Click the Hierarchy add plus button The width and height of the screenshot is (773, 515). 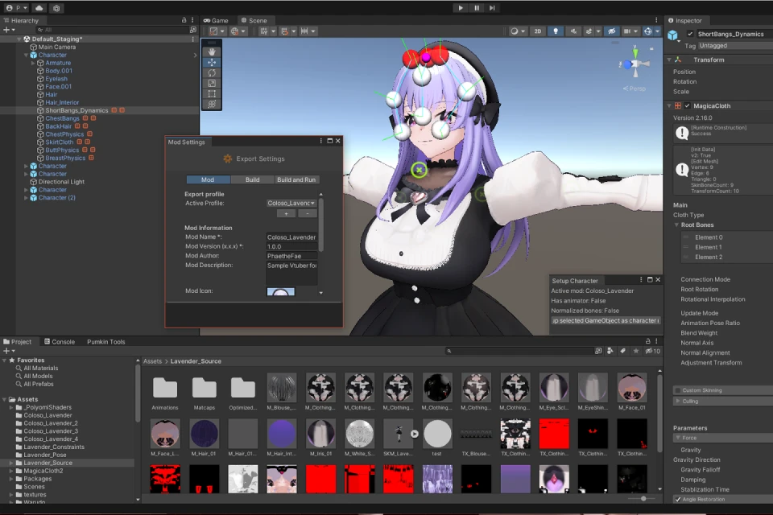coord(9,30)
